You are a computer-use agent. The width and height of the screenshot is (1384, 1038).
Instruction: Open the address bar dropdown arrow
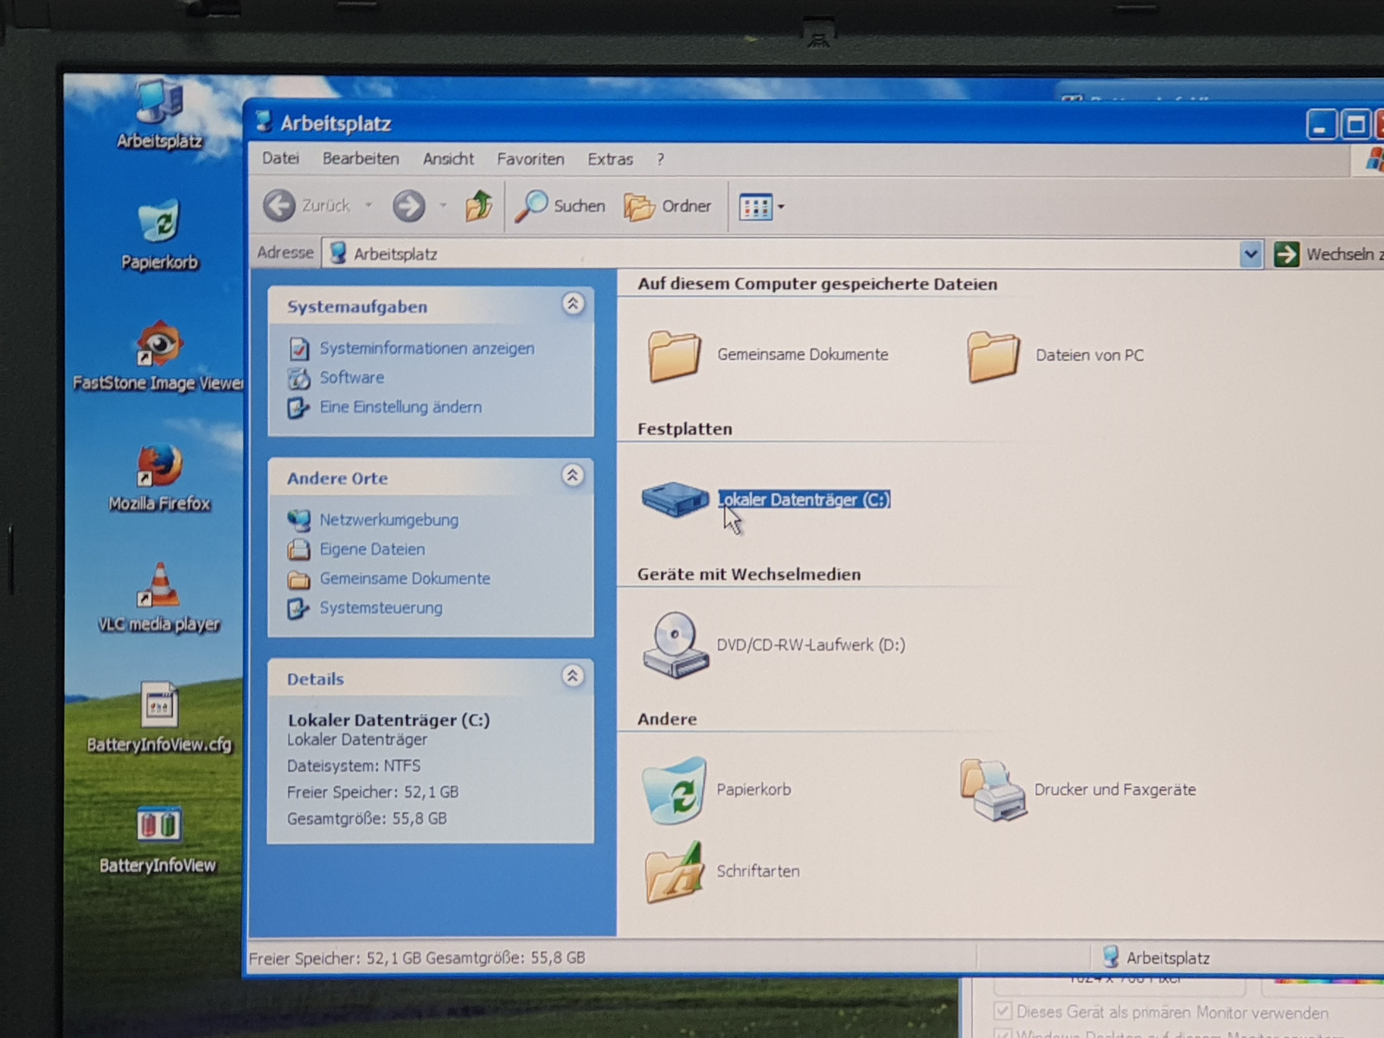coord(1250,254)
